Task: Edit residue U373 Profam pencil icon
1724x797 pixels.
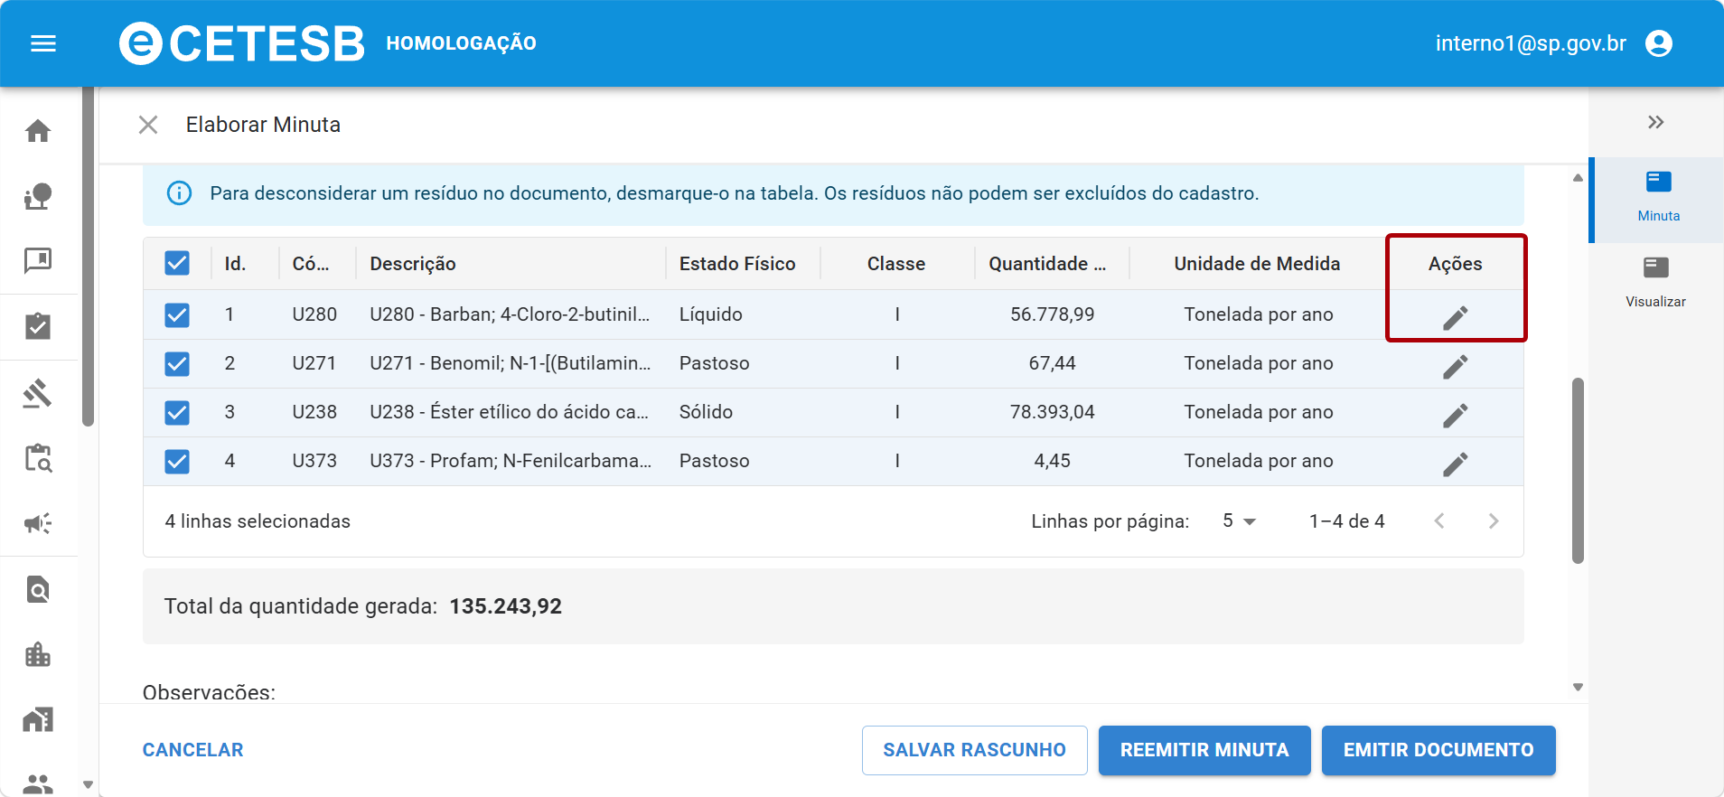Action: pyautogui.click(x=1455, y=464)
